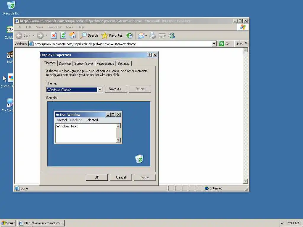
Task: Switch to the Appearance tab
Action: [106, 64]
